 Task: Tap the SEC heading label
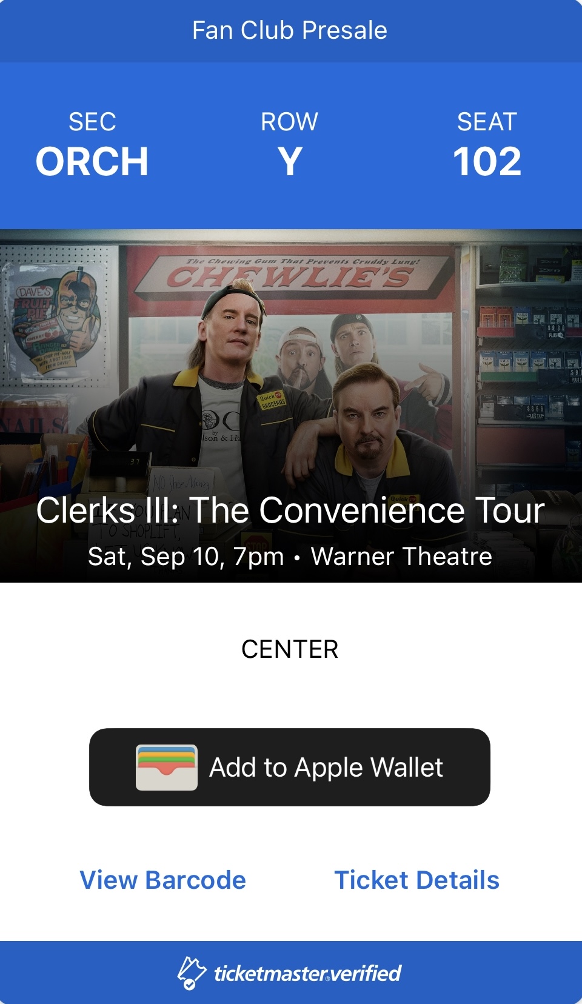pyautogui.click(x=92, y=122)
